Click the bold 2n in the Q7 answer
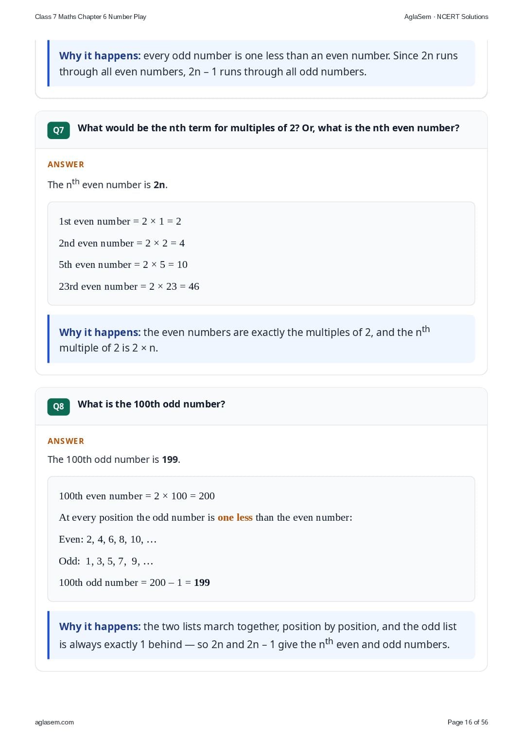523x740 pixels. 159,185
